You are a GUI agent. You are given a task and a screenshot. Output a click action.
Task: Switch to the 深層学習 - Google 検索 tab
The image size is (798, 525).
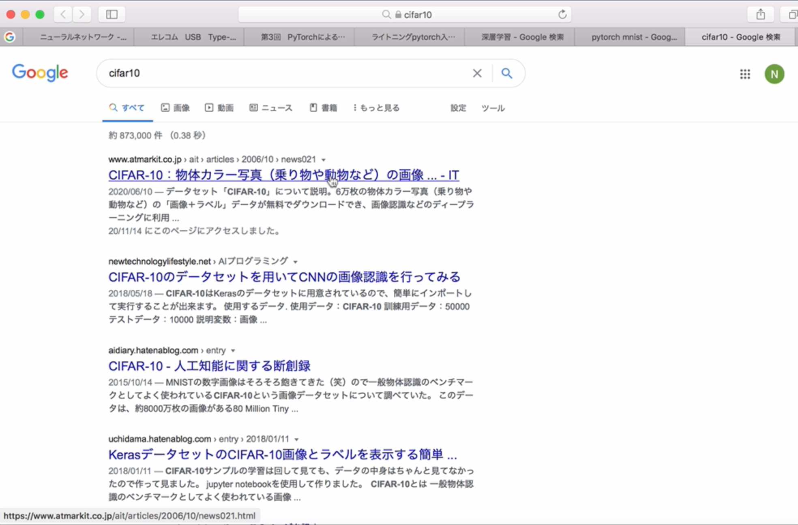click(519, 37)
